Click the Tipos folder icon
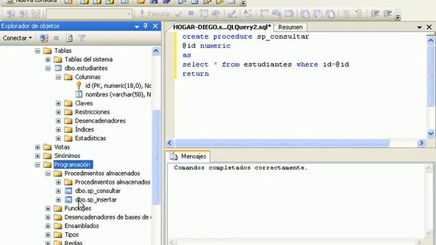 tap(58, 235)
